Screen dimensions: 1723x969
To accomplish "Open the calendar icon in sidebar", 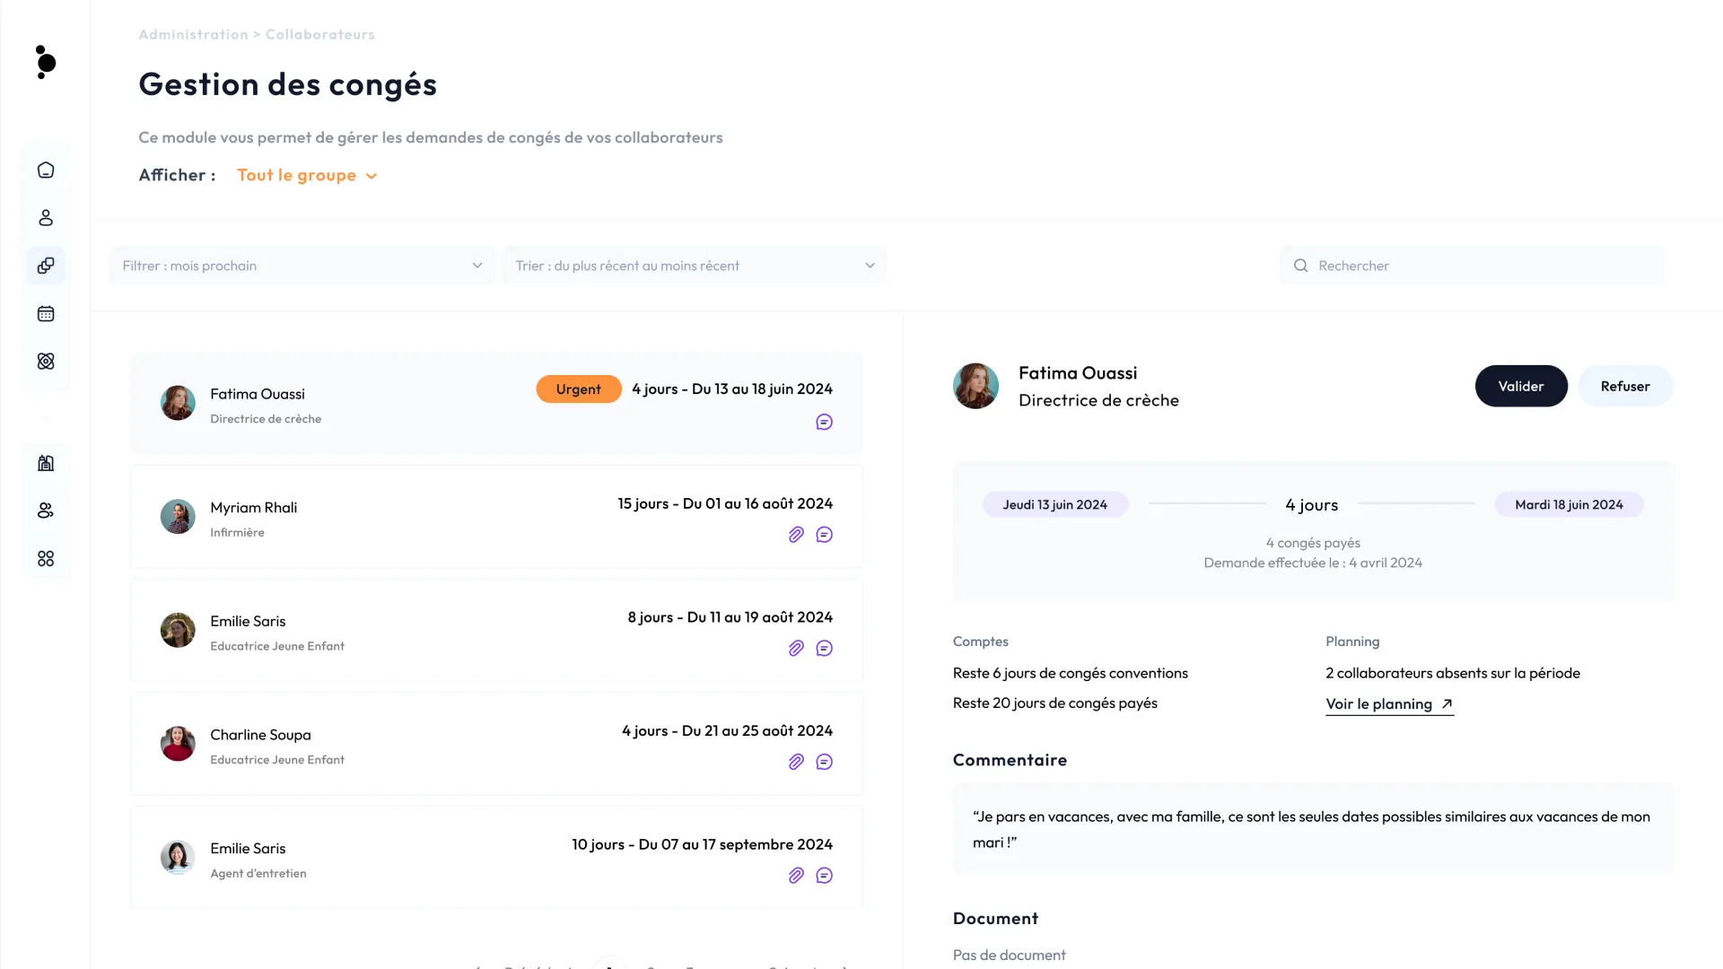I will (46, 314).
